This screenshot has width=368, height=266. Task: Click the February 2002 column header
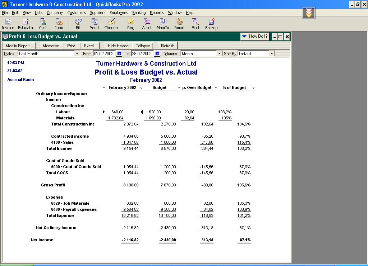[x=122, y=87]
